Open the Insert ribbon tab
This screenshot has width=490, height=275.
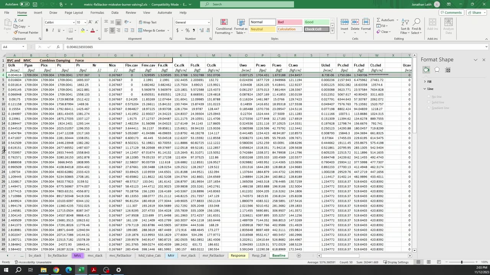38,13
